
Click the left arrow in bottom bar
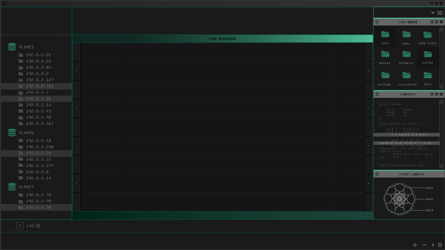click(433, 245)
